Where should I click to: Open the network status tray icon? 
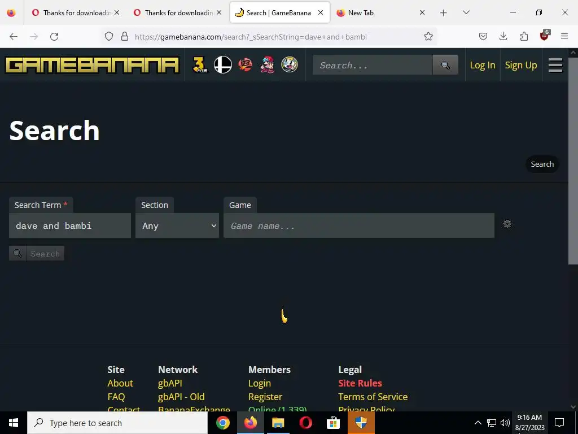click(492, 423)
